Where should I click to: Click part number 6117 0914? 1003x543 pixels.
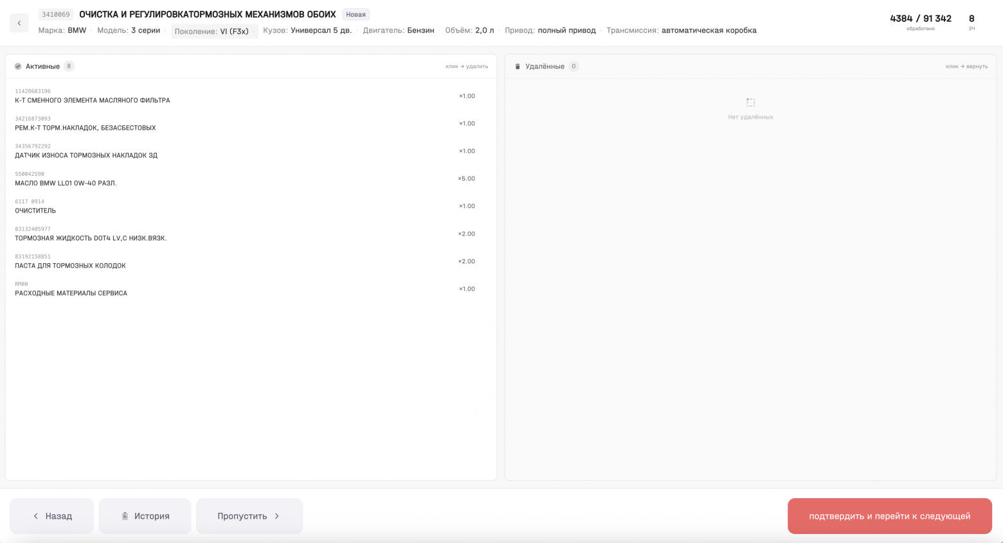click(30, 202)
